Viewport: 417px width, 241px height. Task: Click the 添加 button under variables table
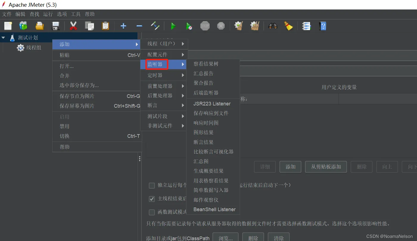[290, 167]
